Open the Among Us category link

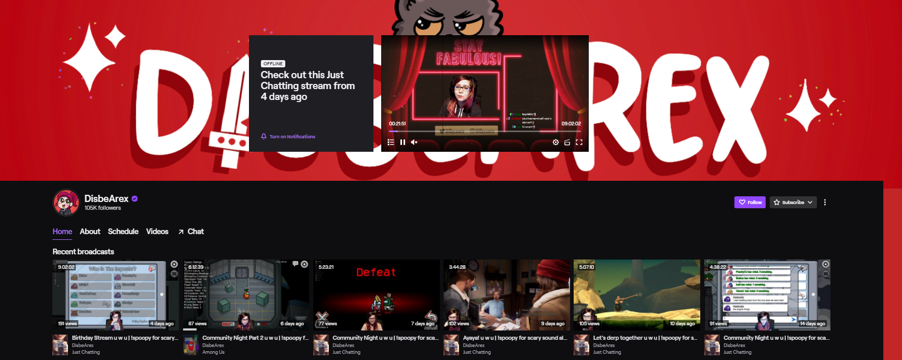[213, 352]
